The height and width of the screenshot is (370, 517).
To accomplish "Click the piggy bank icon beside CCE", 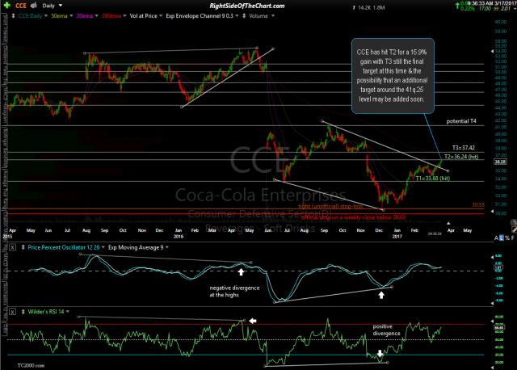I will 34,6.
